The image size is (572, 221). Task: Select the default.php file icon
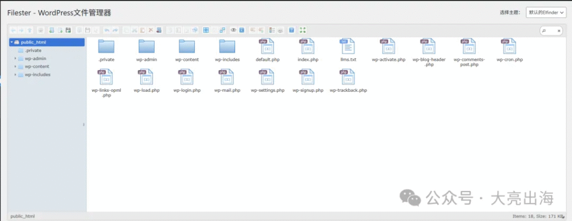268,47
